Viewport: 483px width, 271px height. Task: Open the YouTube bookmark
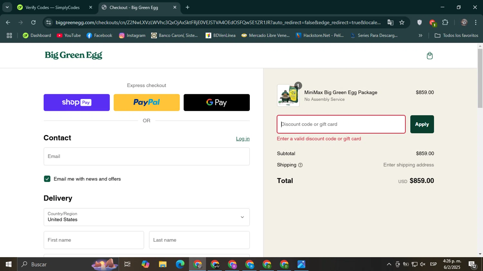pos(69,35)
